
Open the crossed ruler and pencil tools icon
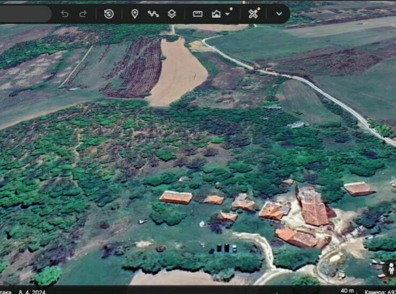point(254,13)
